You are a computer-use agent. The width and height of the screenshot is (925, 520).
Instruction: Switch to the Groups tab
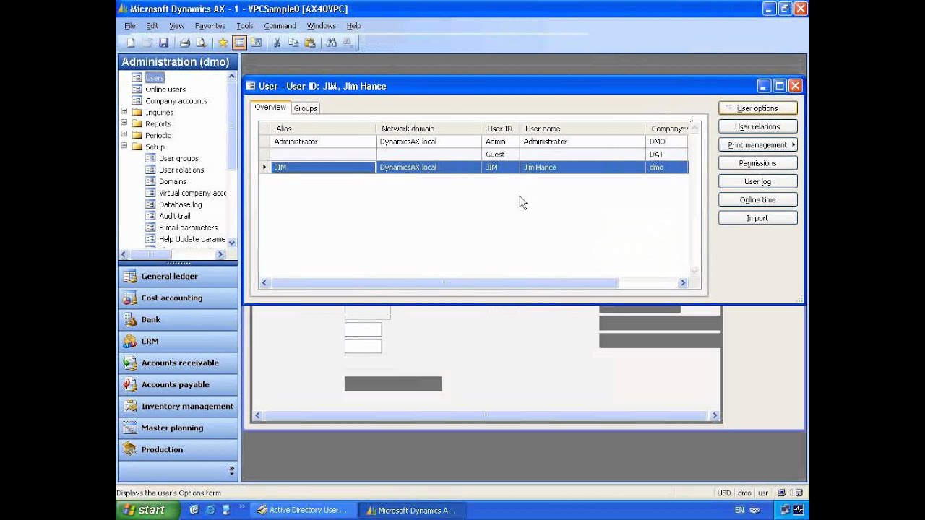(305, 108)
